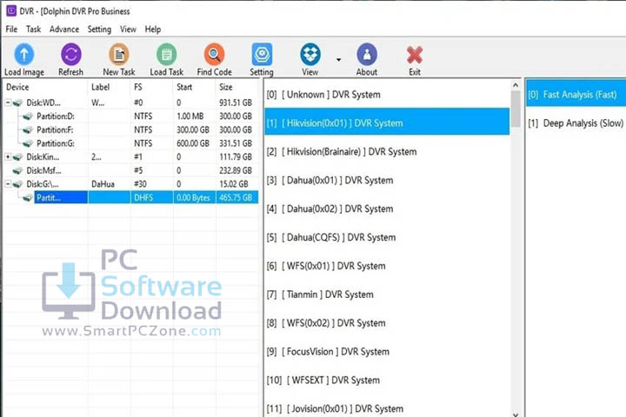
Task: Start a New Task from toolbar
Action: [x=119, y=55]
